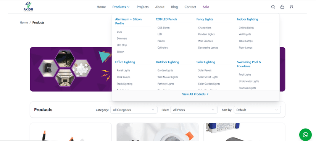Select Panel Lights submenu item
This screenshot has height=141, width=316.
coord(124,70)
